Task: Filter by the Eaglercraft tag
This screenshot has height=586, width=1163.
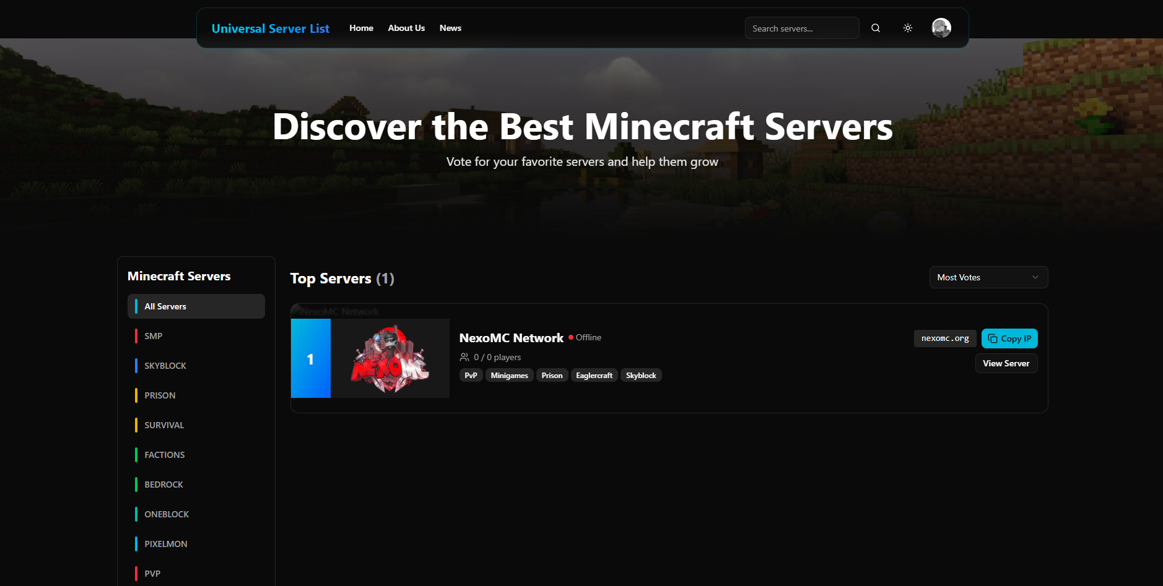Action: click(x=594, y=376)
